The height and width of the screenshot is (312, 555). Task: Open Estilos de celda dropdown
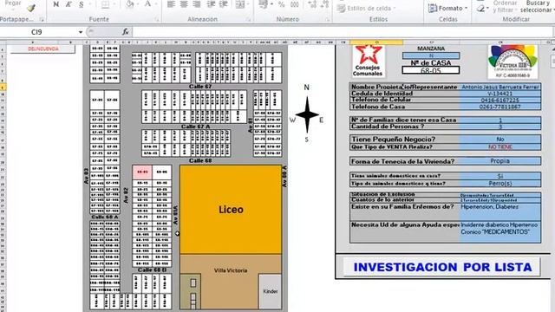(x=366, y=8)
